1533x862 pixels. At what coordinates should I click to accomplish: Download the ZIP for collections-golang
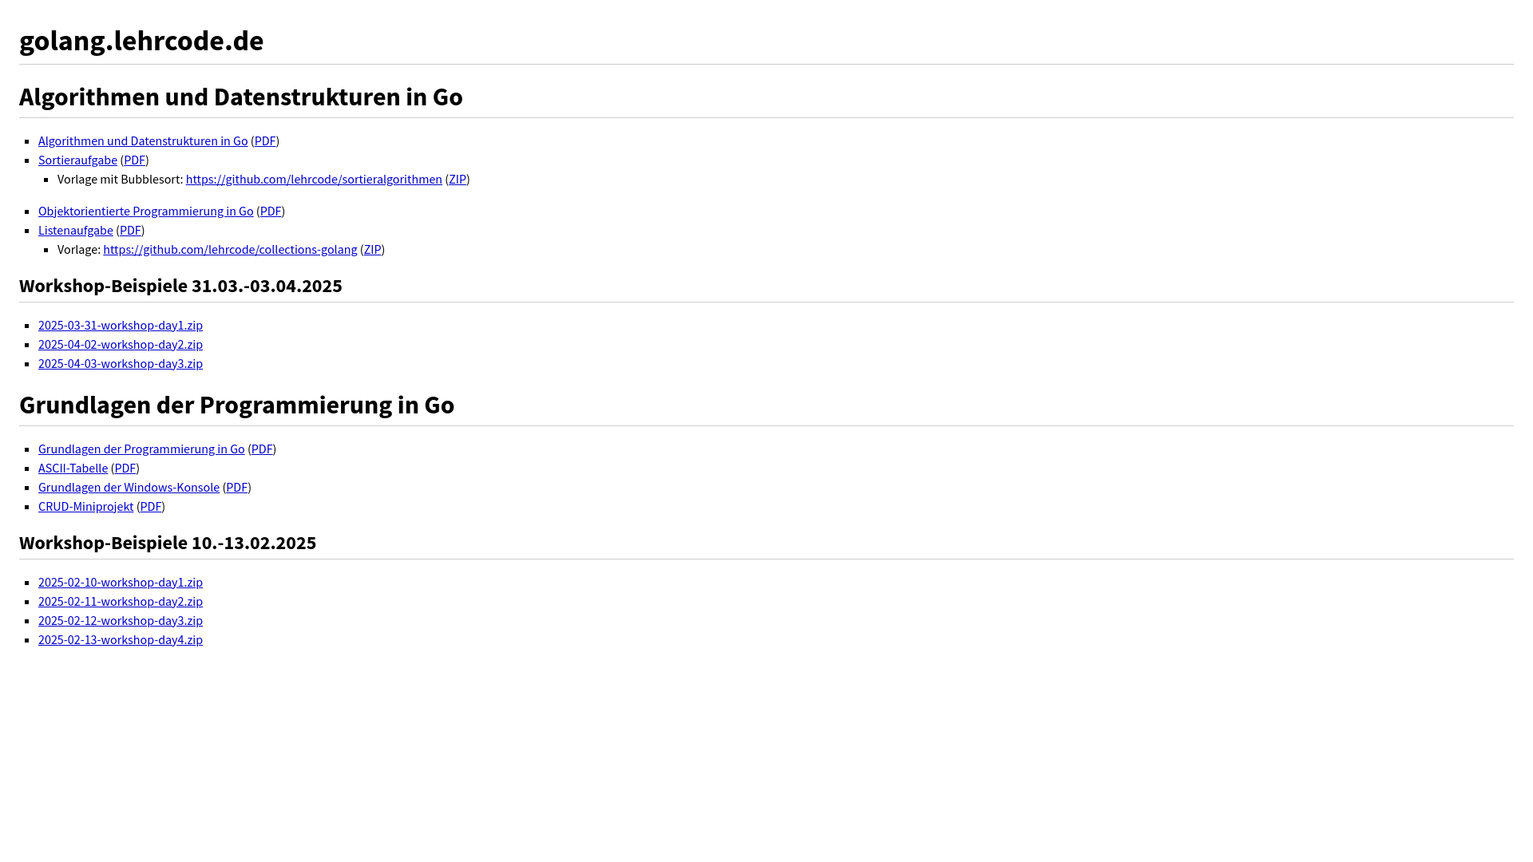(372, 249)
